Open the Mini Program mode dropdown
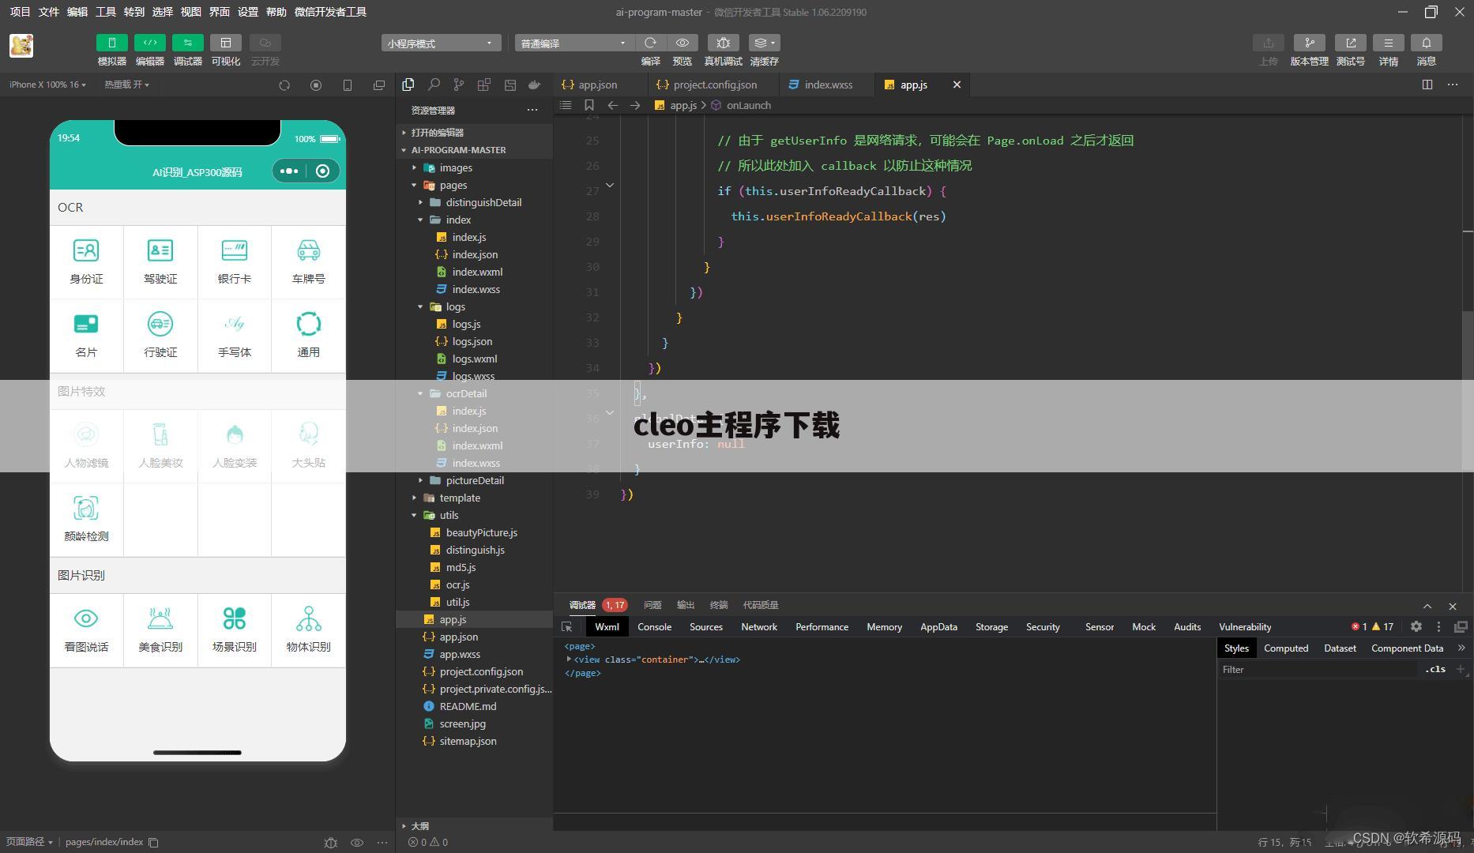Viewport: 1474px width, 853px height. click(441, 43)
